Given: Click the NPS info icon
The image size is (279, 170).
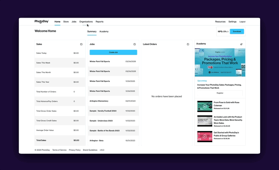Looking at the screenshot, I should coord(228,31).
